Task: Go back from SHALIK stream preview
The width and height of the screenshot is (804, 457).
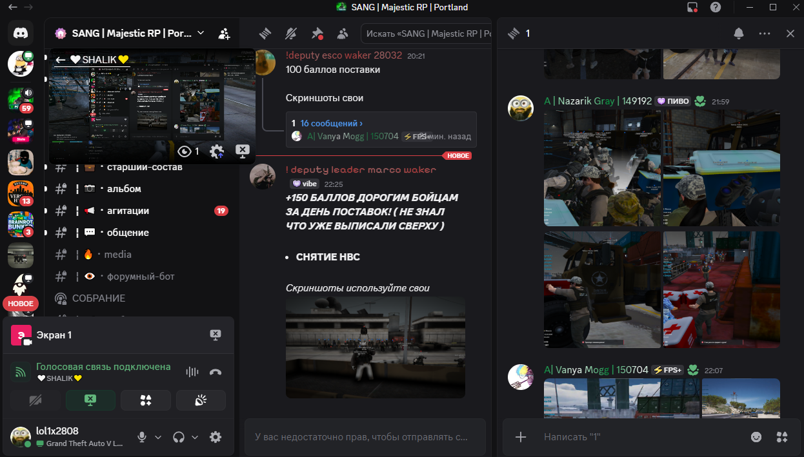Action: (61, 59)
